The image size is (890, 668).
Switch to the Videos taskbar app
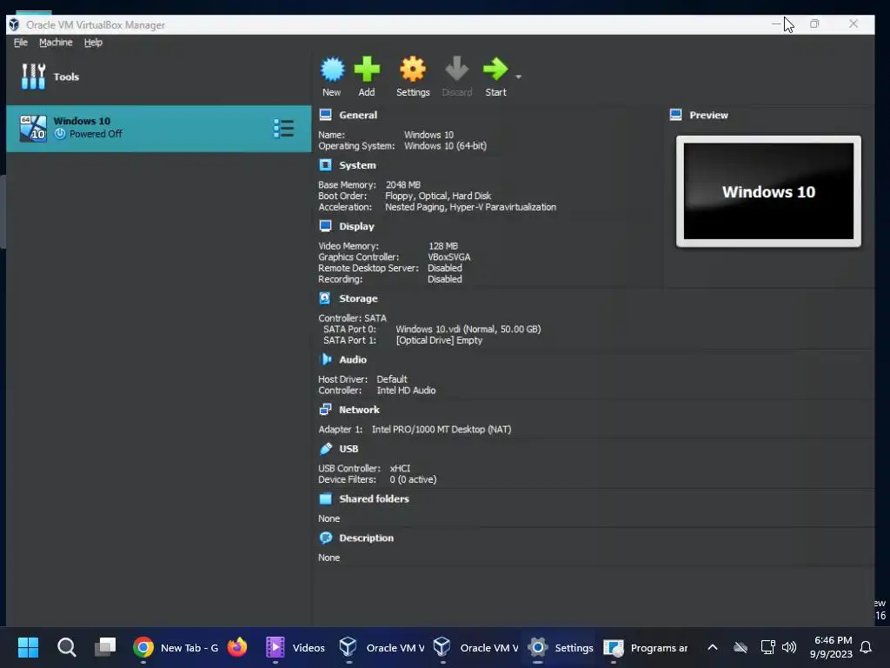click(x=296, y=647)
